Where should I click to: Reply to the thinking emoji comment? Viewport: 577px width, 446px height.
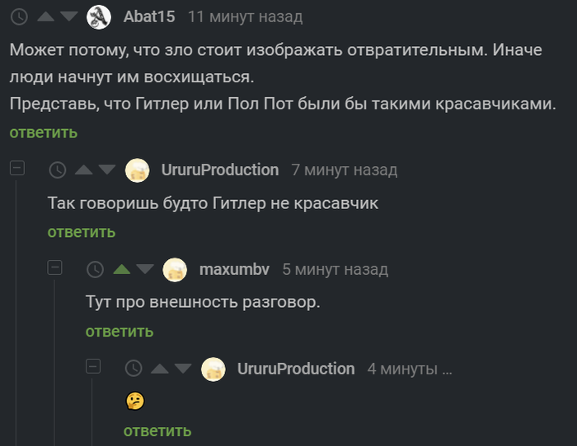[x=157, y=430]
